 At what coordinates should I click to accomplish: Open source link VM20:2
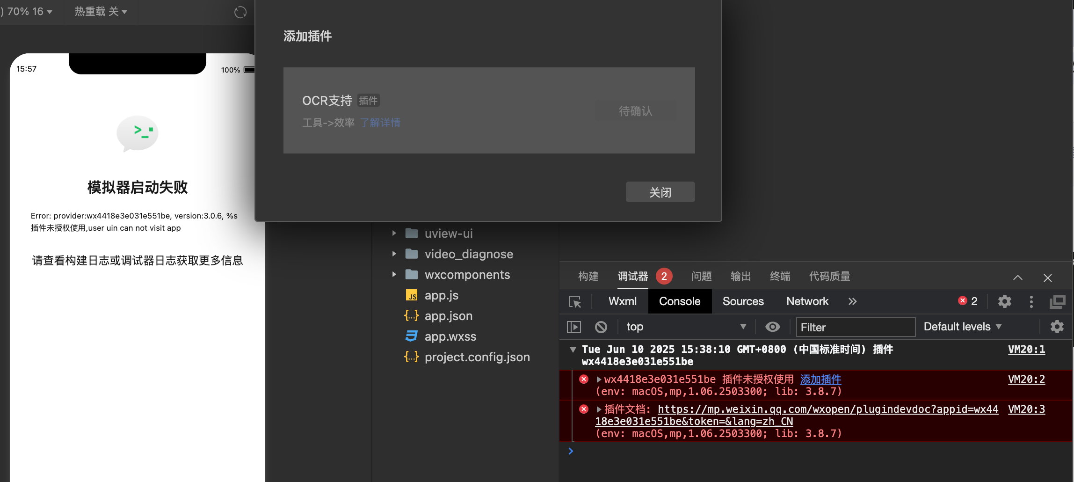1026,379
